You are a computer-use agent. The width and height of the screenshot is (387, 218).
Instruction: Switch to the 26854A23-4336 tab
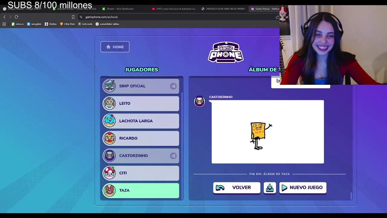coord(223,9)
